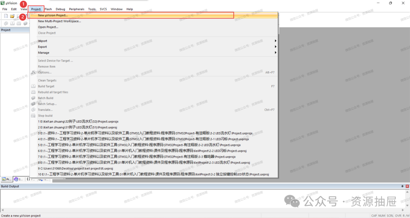Viewport: 410px width, 218px height.
Task: Click the SCRL indicator in the status bar
Action: click(390, 216)
